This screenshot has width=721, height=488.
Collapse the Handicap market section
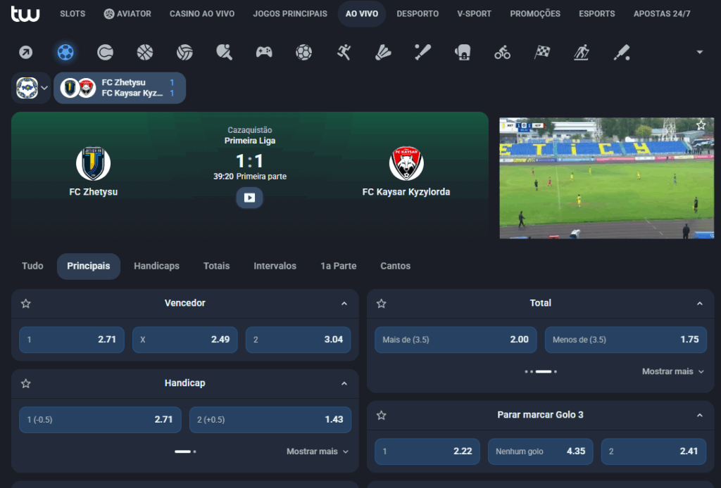pyautogui.click(x=344, y=384)
